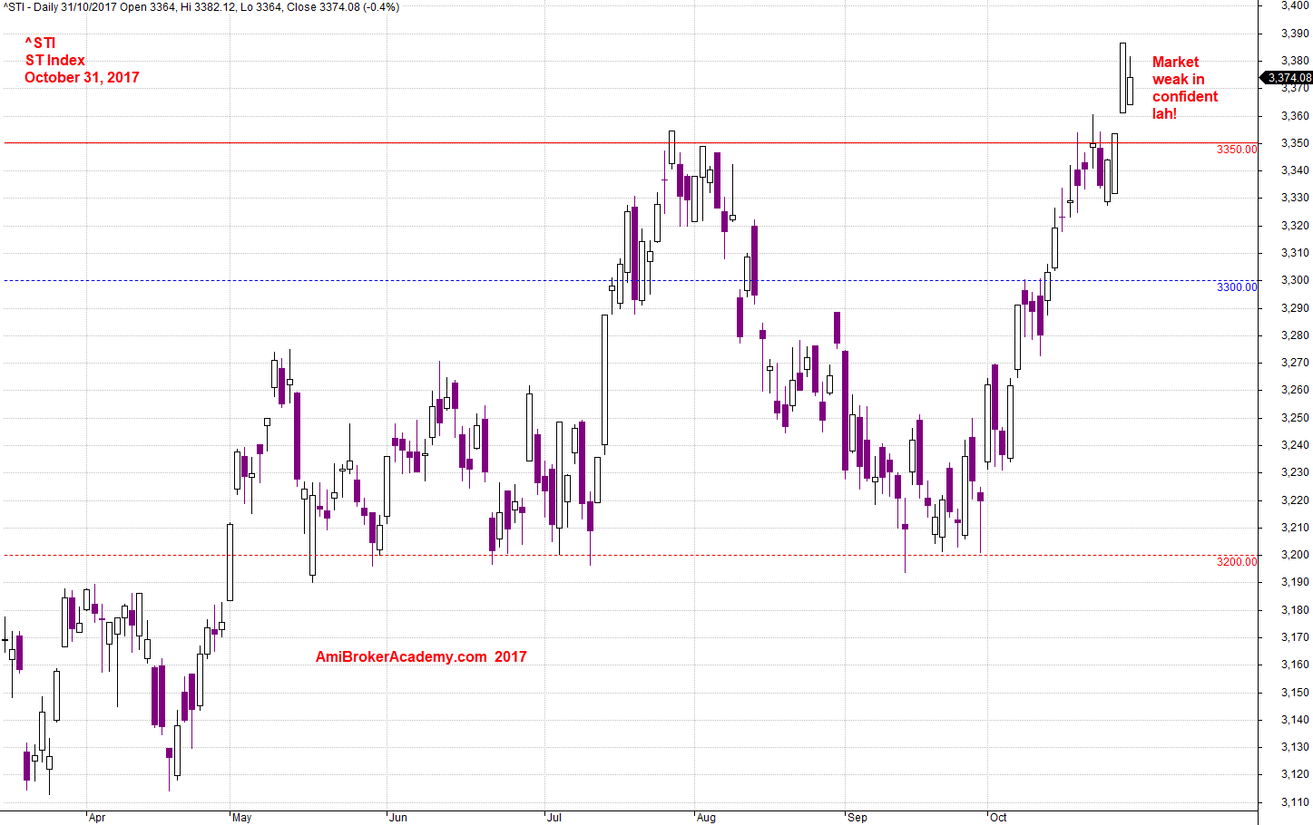Screen dimensions: 1313x825
Task: Click the 'ST Index' annotation text
Action: (54, 60)
